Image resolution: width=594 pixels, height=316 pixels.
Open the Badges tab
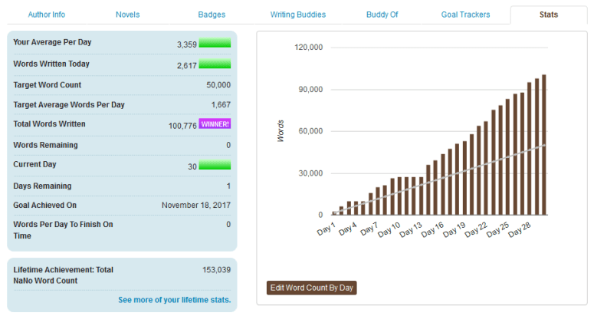tap(212, 15)
